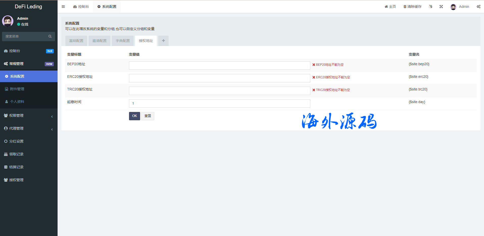Open 分红设置 in the sidebar

tap(16, 141)
